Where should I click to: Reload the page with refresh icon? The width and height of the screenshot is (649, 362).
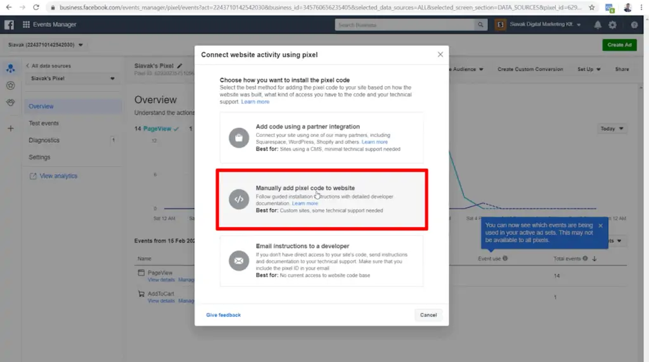[36, 8]
